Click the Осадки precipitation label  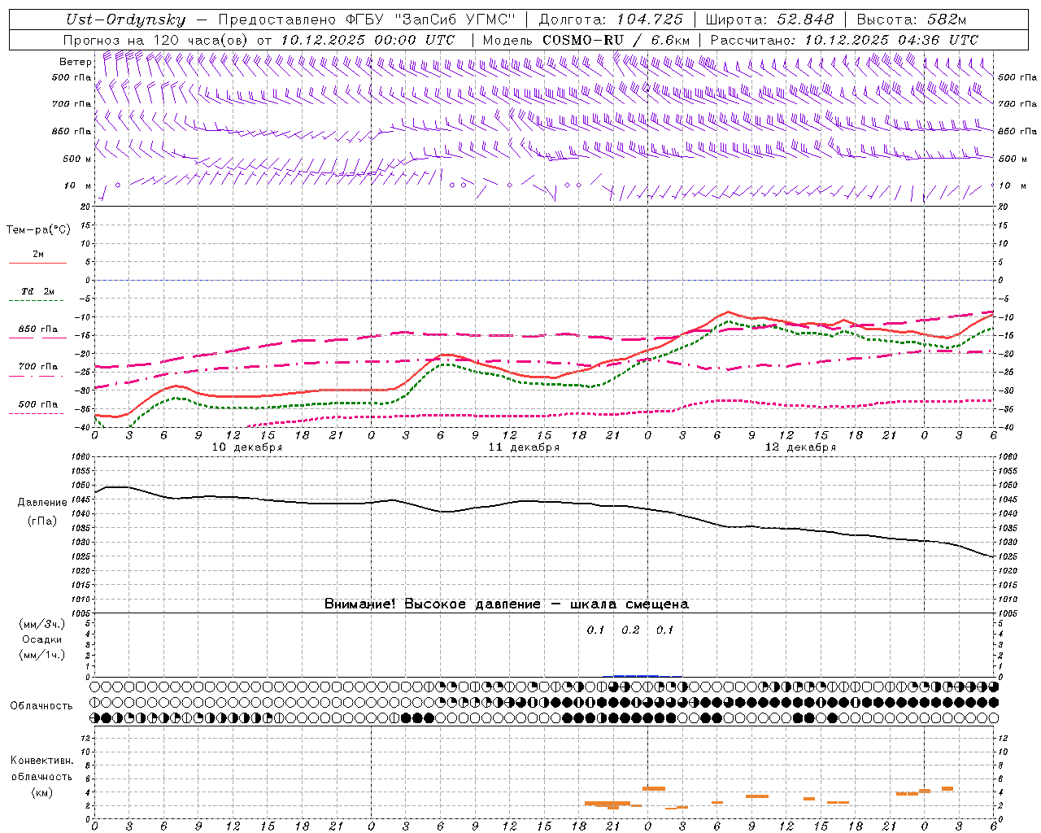tap(42, 640)
